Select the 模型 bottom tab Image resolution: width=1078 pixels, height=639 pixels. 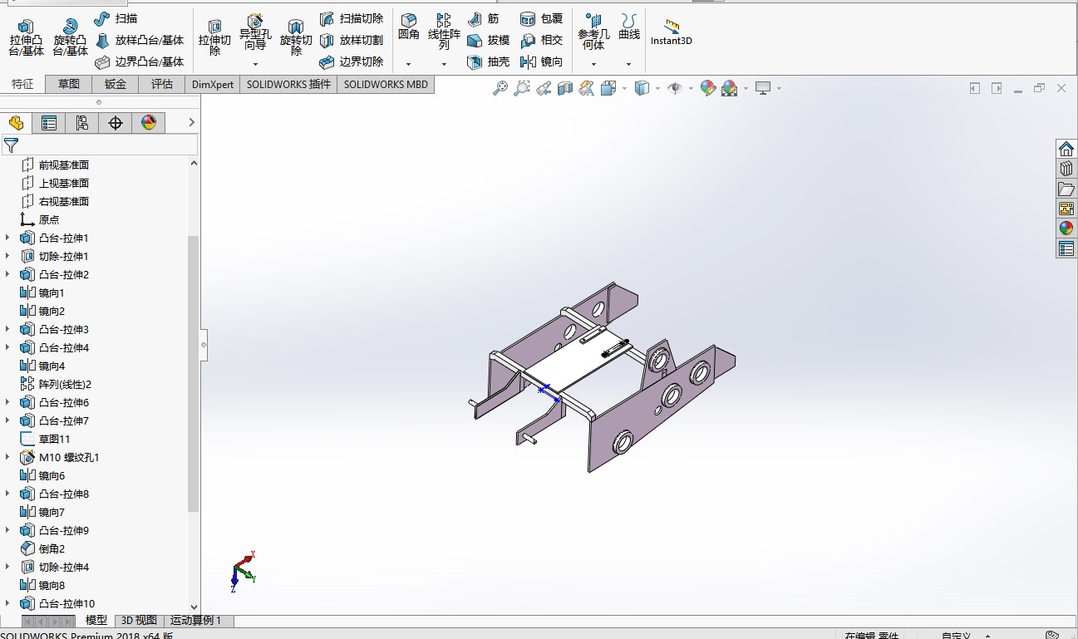[x=96, y=620]
